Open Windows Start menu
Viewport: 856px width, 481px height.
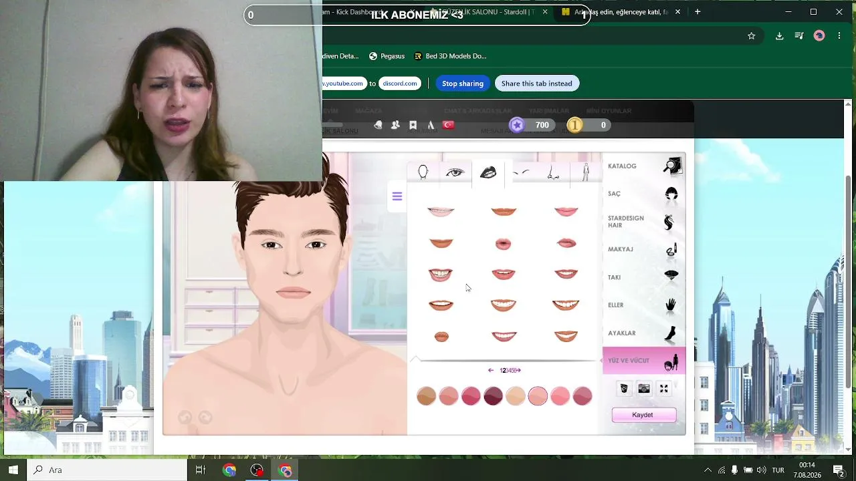pyautogui.click(x=13, y=470)
